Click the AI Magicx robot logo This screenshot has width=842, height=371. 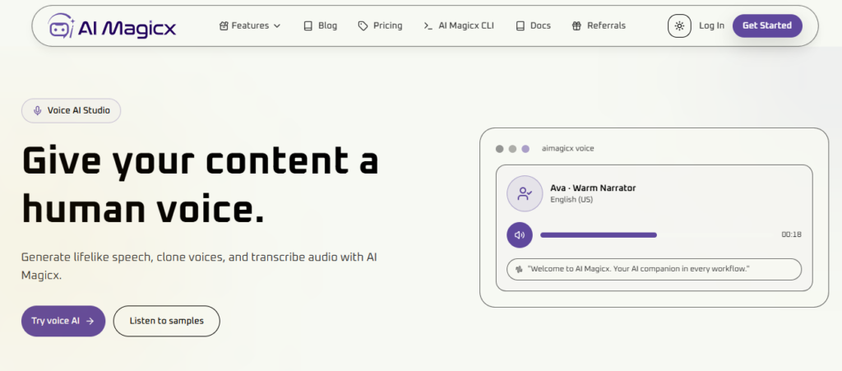61,26
